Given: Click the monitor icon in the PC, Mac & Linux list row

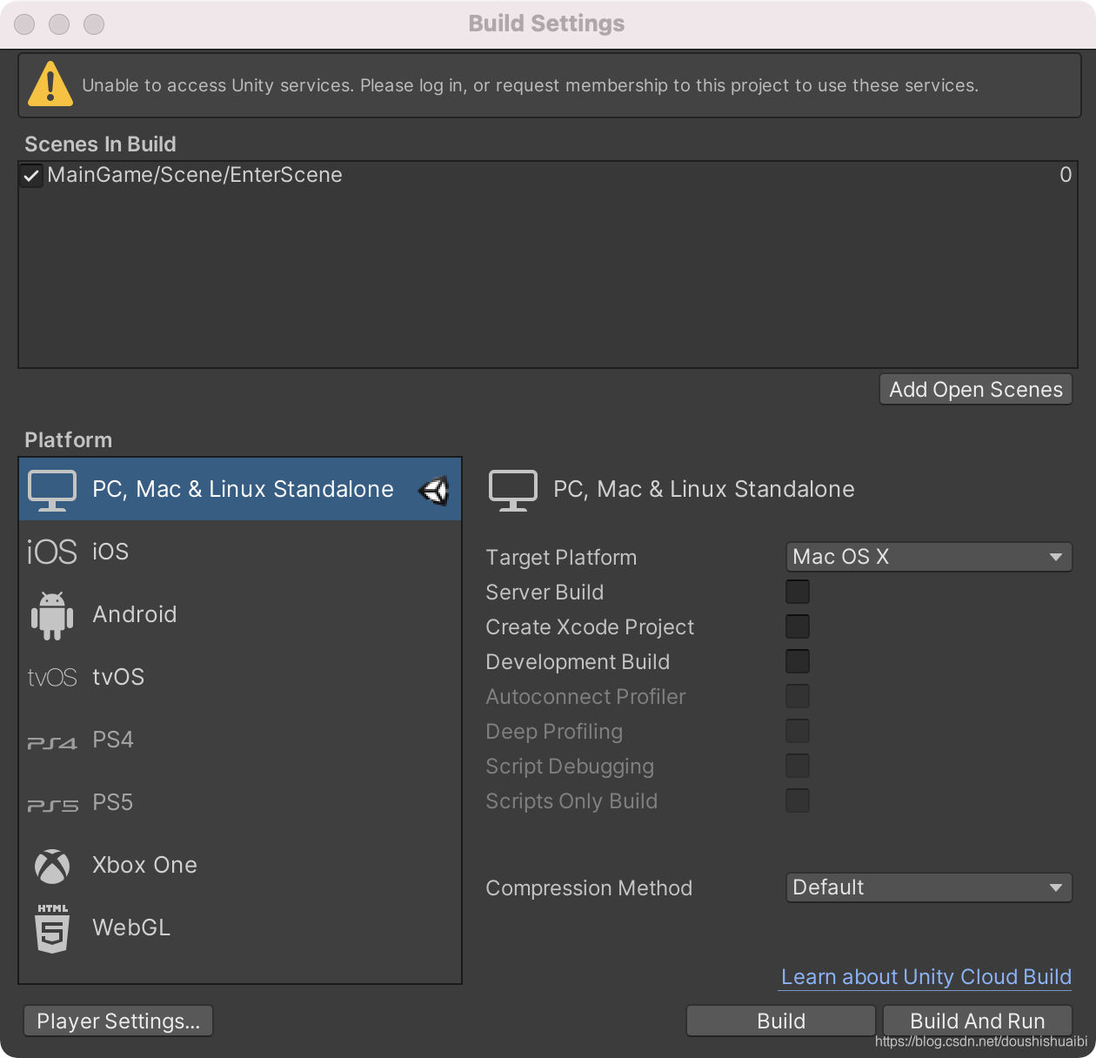Looking at the screenshot, I should pyautogui.click(x=52, y=491).
